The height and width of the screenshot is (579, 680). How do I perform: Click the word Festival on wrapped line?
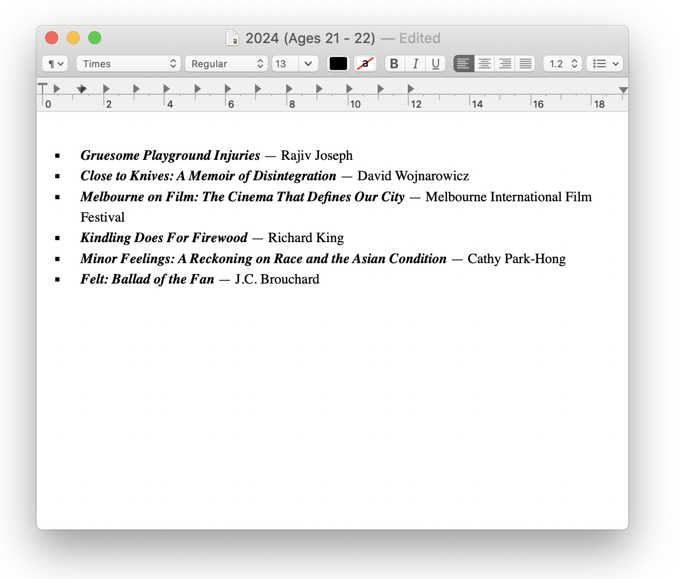(103, 217)
